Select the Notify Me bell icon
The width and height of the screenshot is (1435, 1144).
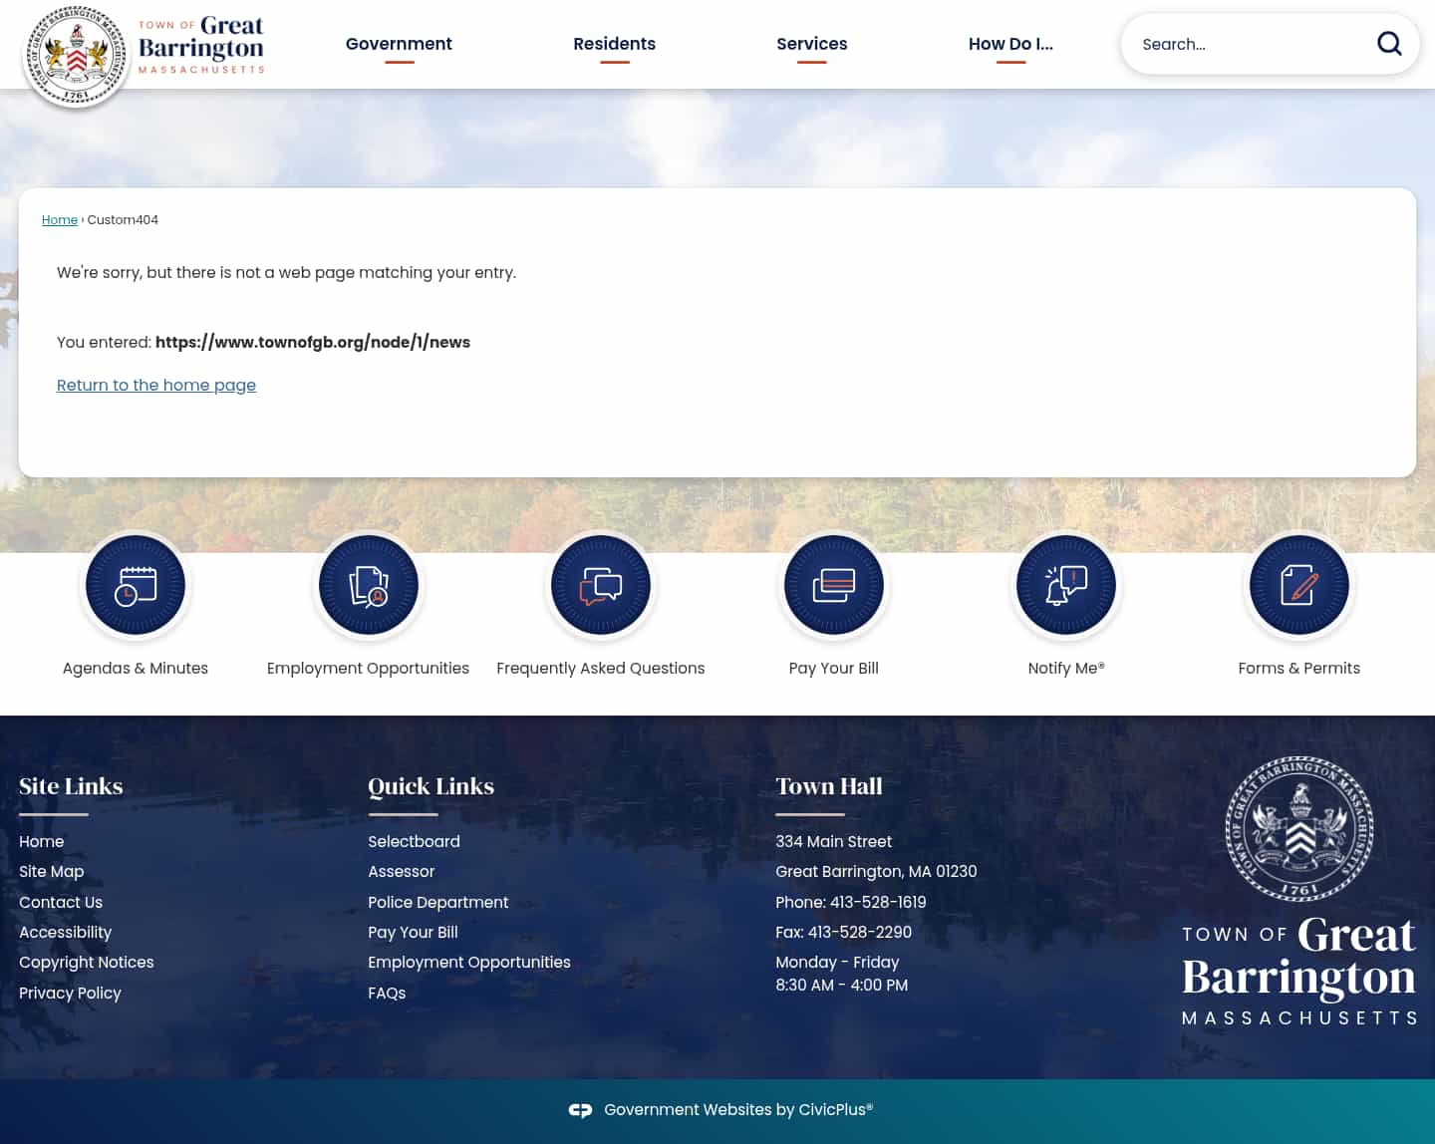(1066, 585)
